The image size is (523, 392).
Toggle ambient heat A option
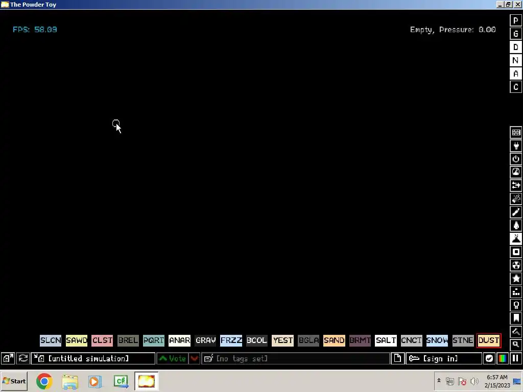pos(516,74)
